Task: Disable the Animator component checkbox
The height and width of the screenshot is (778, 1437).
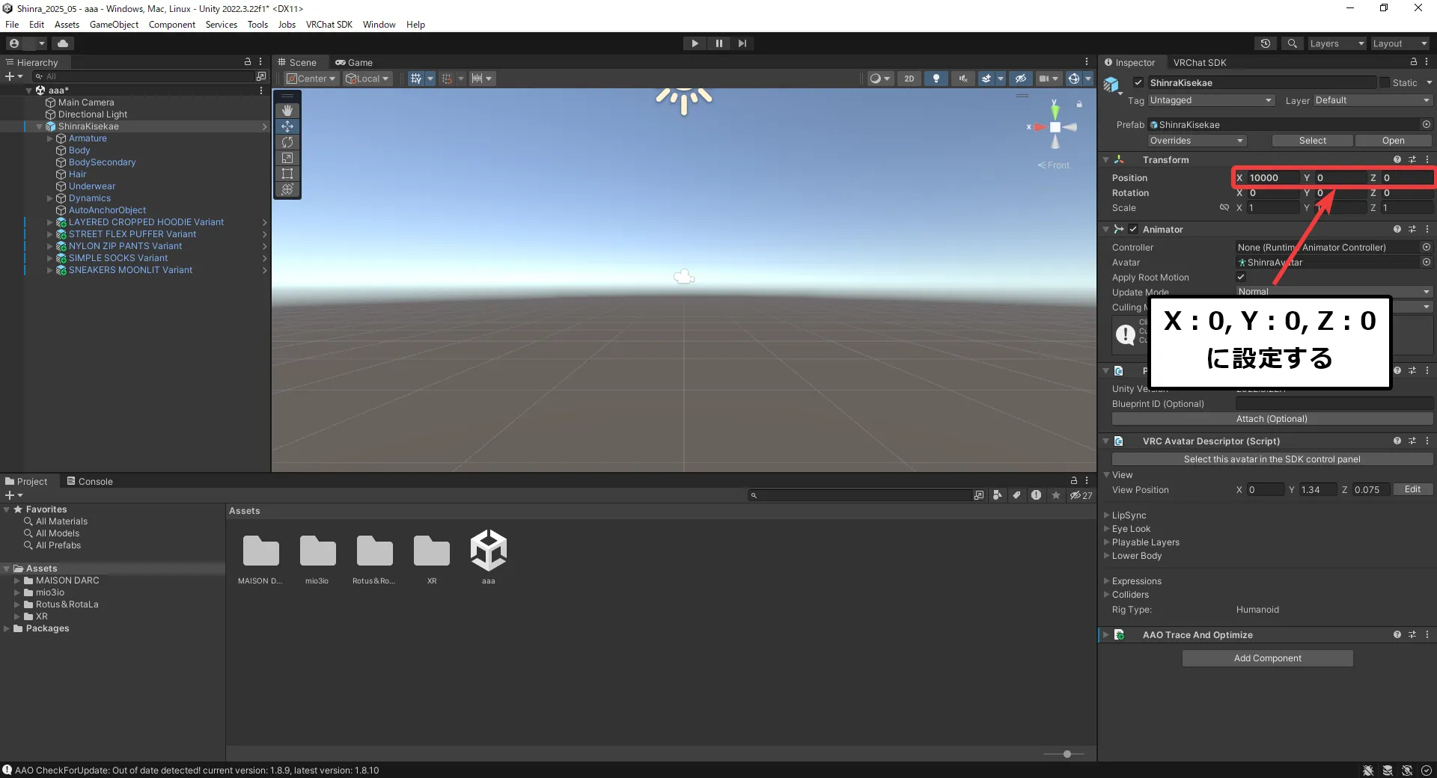Action: point(1133,230)
